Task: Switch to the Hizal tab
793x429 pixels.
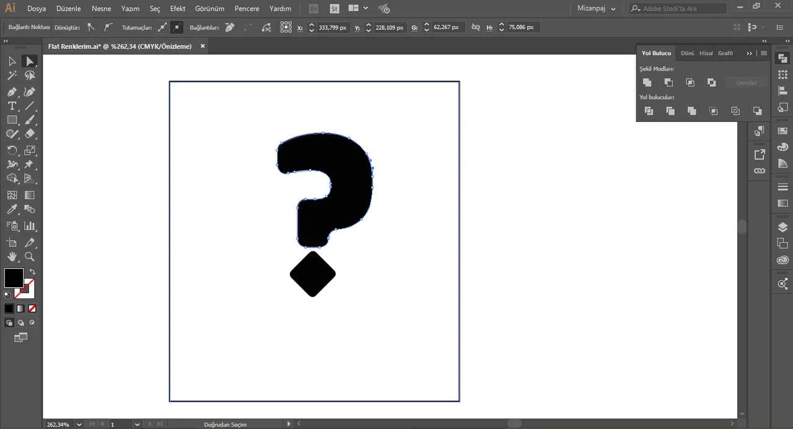Action: tap(706, 53)
